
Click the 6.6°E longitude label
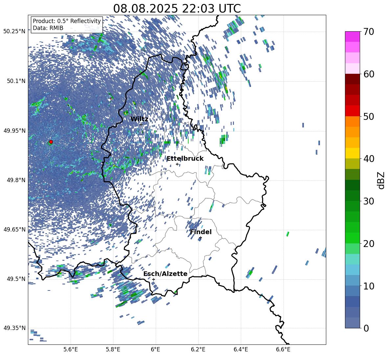[283, 349]
